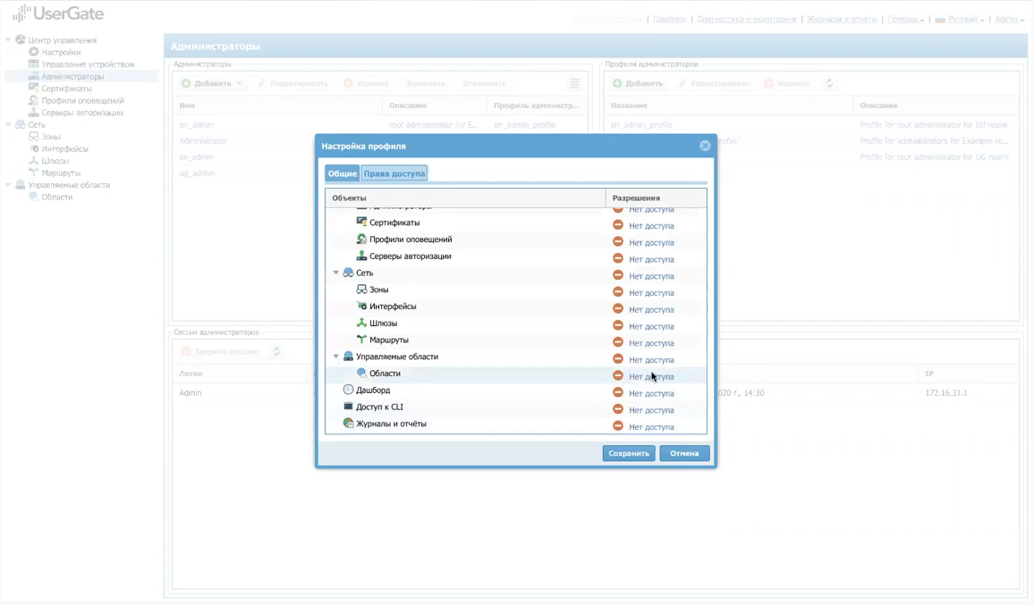Click the Шлюзы icon in the permissions tree
This screenshot has height=605, width=1034.
click(x=361, y=323)
